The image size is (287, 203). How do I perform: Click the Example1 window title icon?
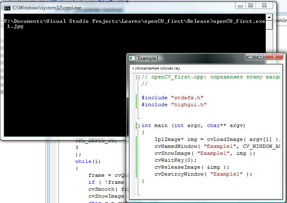(132, 58)
